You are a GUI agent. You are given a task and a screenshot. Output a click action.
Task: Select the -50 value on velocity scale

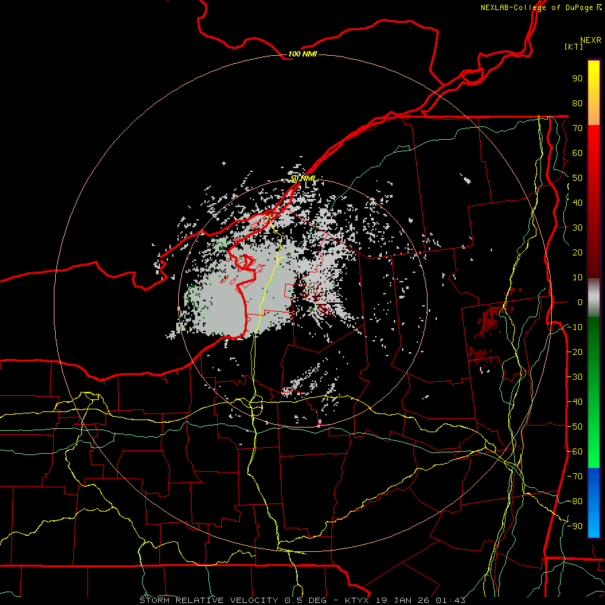[575, 427]
